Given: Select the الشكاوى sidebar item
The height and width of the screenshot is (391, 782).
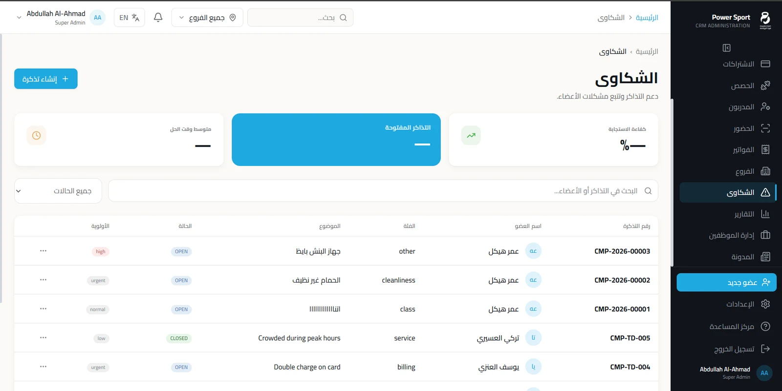Looking at the screenshot, I should click(728, 192).
